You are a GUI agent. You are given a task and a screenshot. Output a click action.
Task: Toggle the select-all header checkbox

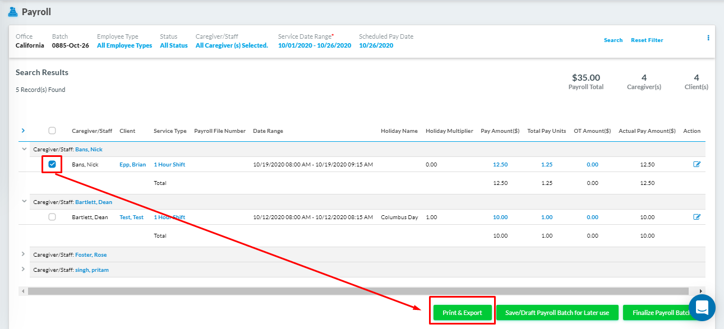click(x=52, y=131)
